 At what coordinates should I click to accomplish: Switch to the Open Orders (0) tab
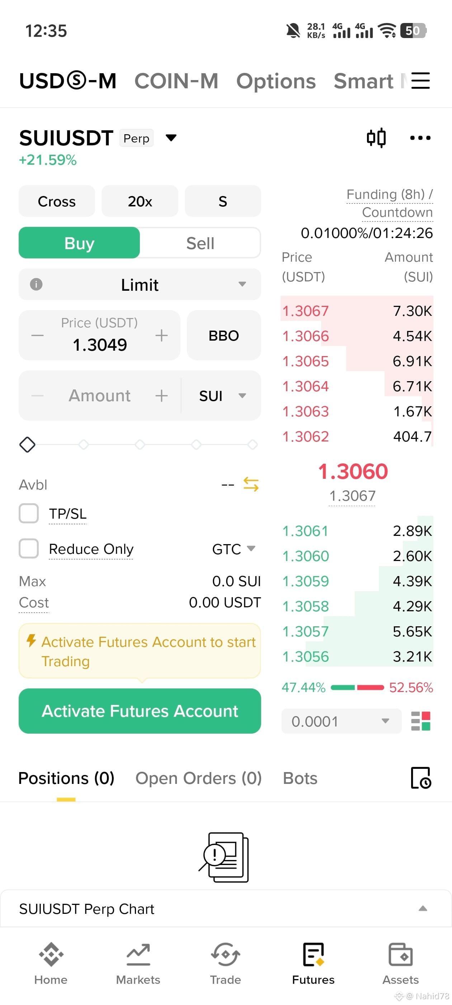(198, 778)
